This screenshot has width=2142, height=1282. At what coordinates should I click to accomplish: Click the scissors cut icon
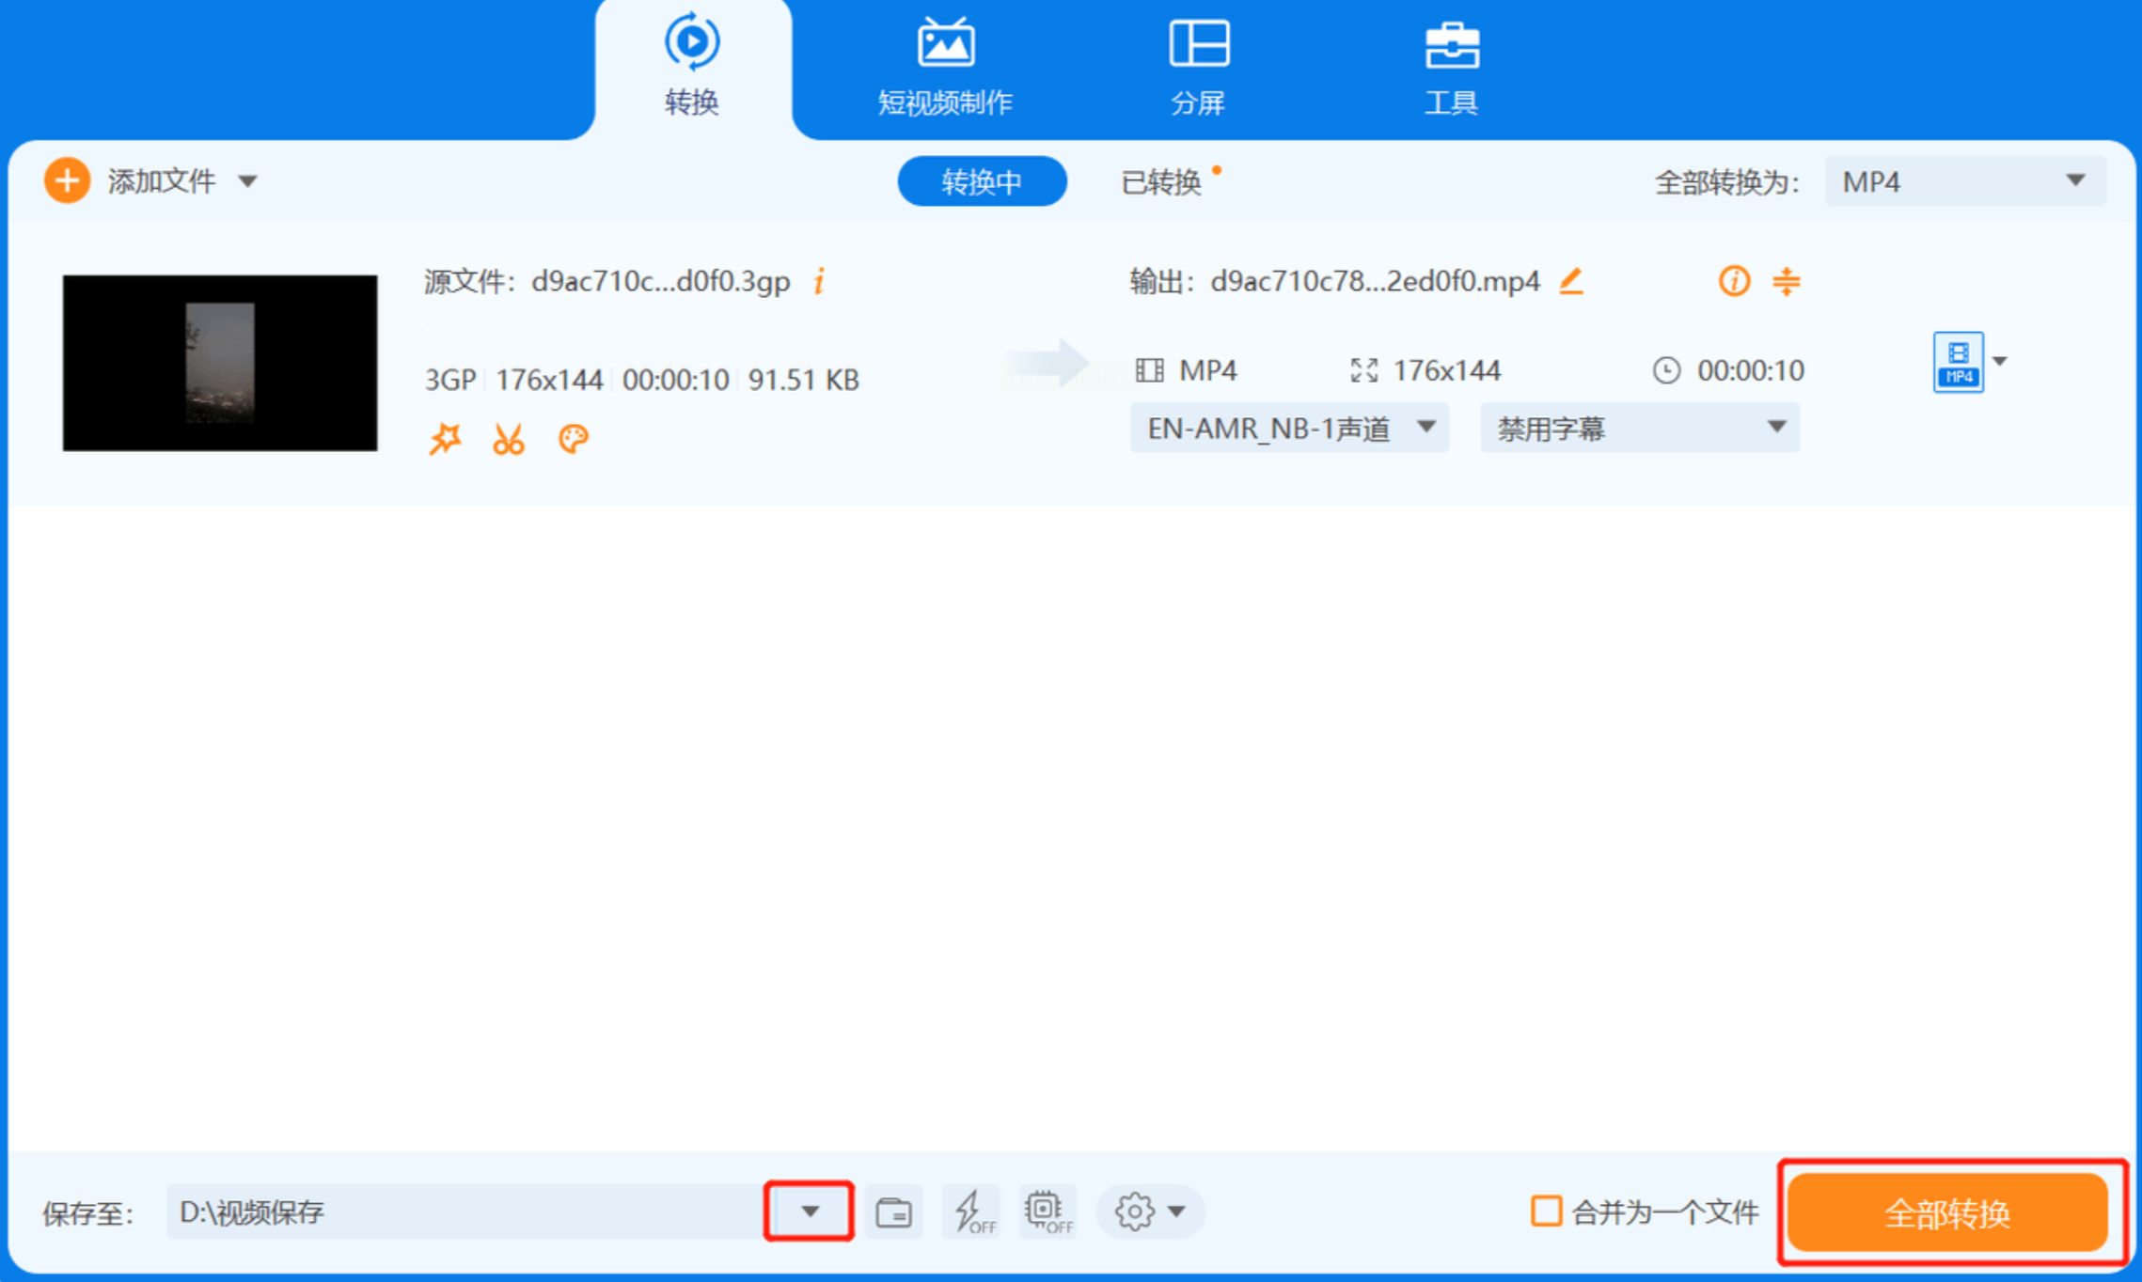[x=509, y=439]
